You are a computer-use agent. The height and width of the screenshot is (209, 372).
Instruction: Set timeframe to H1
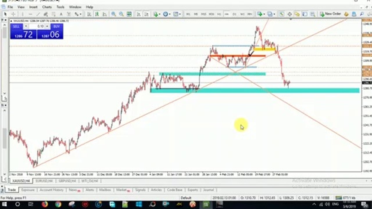pos(219,14)
